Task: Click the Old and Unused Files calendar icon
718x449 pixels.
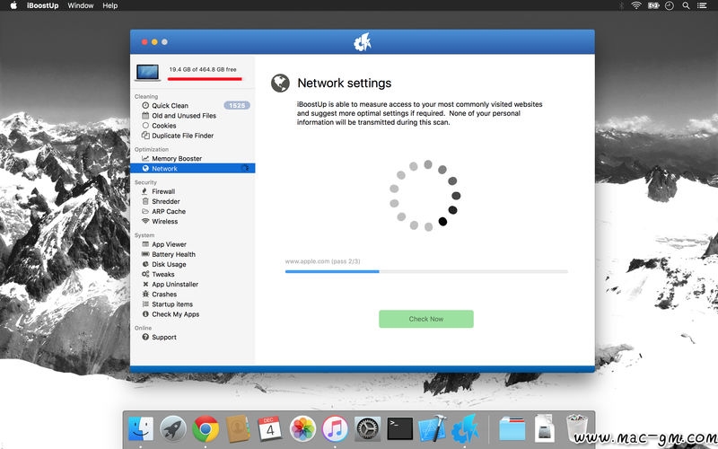Action: (145, 116)
